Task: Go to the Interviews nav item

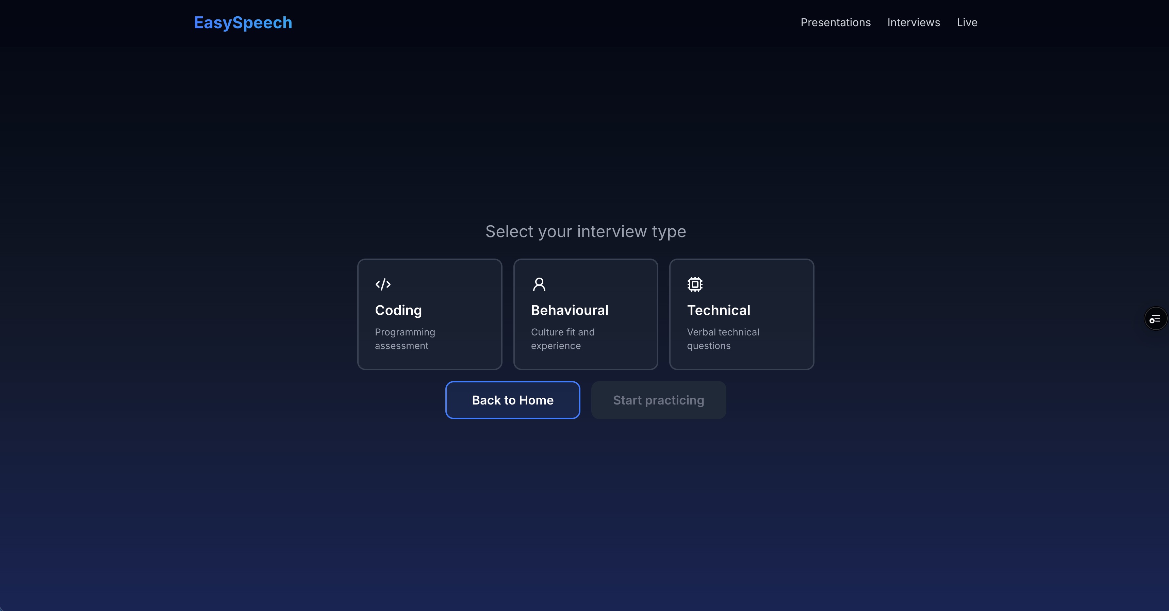Action: (913, 23)
